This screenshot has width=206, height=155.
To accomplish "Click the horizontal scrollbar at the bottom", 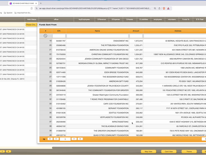I will pos(129,148).
